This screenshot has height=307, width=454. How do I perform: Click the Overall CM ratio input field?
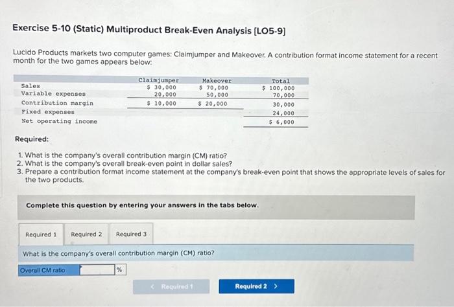click(x=97, y=270)
